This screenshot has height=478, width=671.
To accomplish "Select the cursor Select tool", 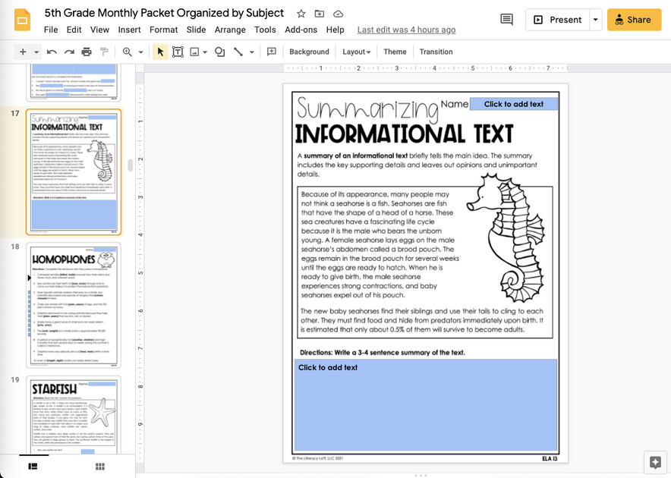I will click(160, 52).
